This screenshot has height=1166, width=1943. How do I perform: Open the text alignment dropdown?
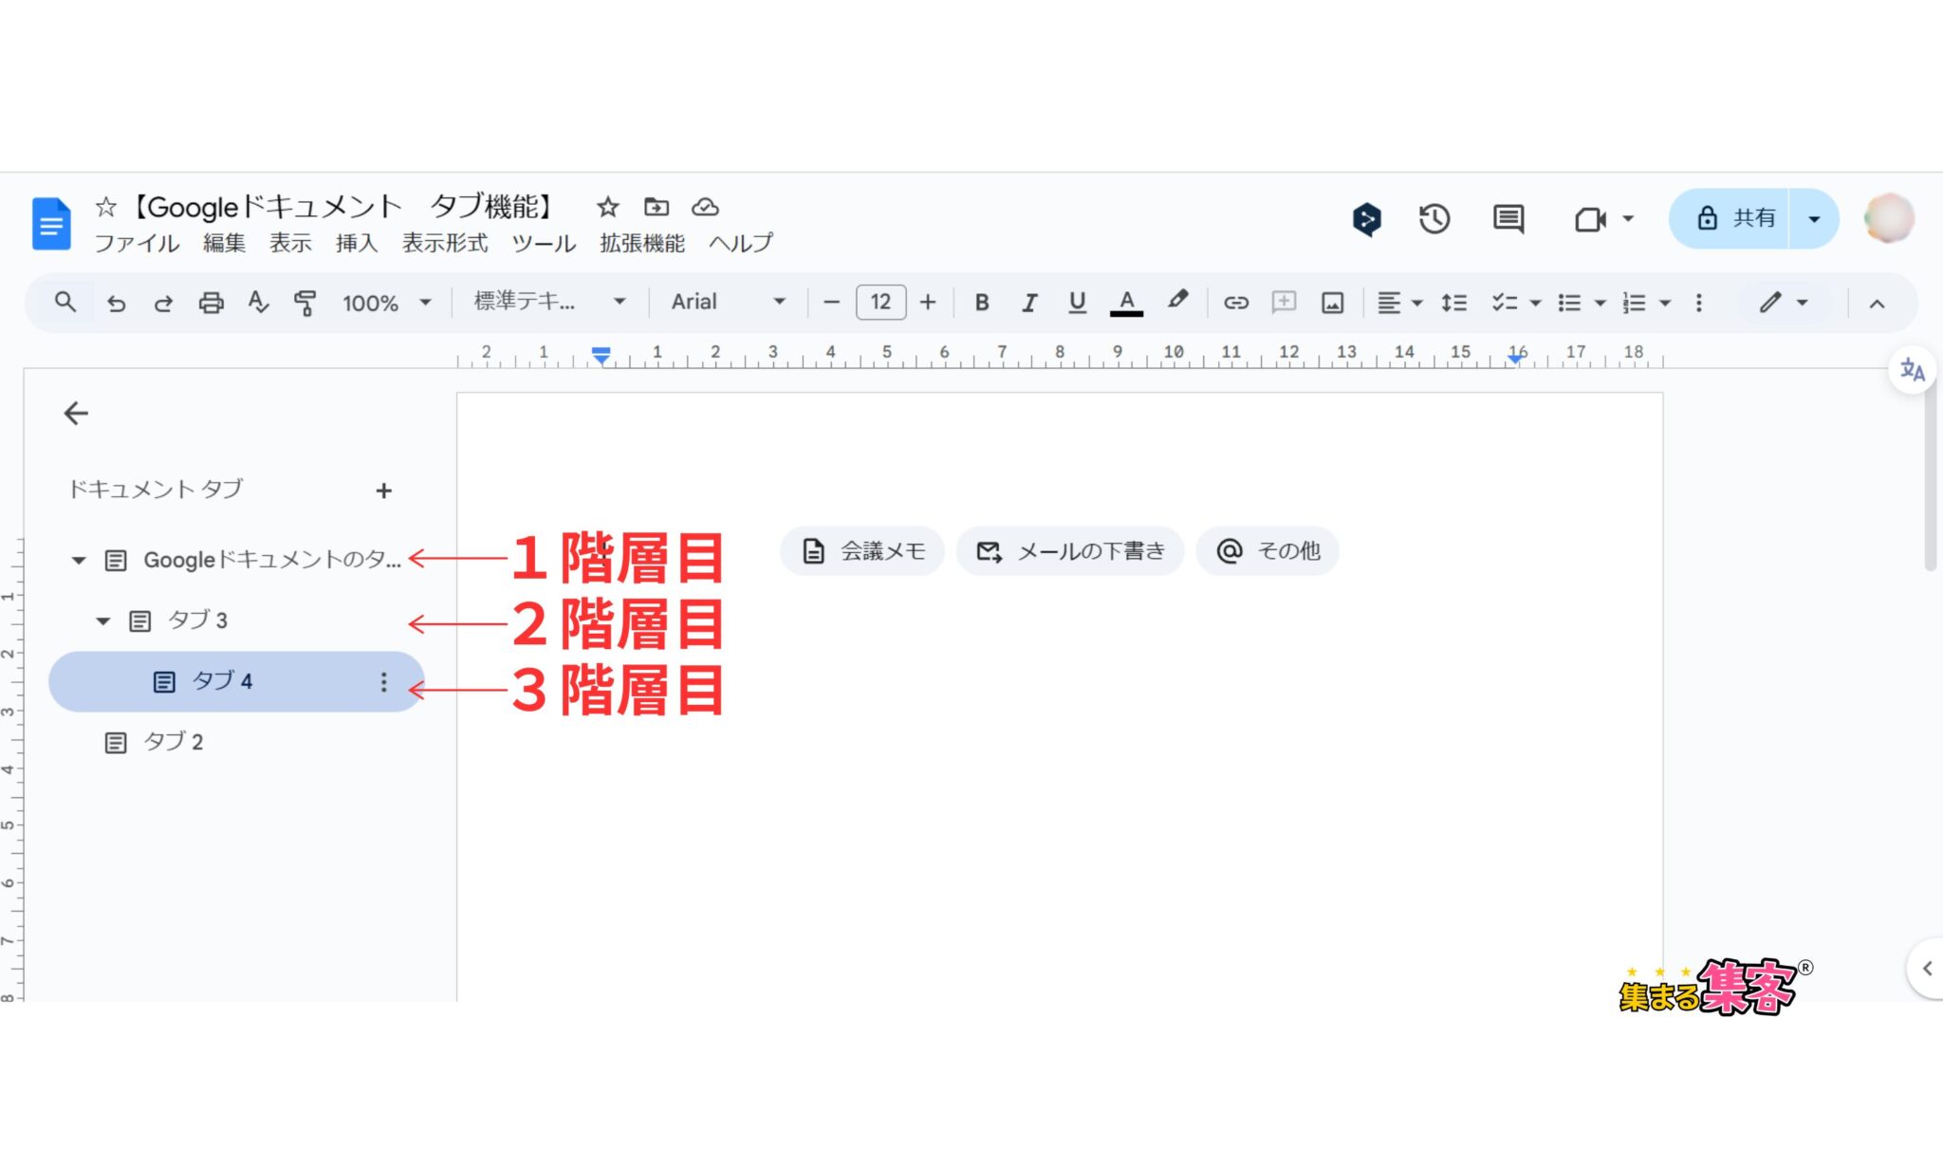1399,303
